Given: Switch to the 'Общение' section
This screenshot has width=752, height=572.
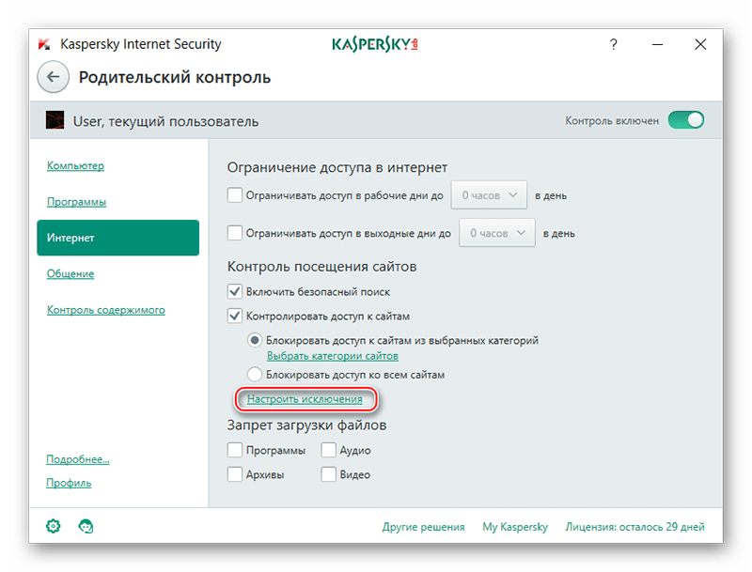Looking at the screenshot, I should pyautogui.click(x=70, y=273).
